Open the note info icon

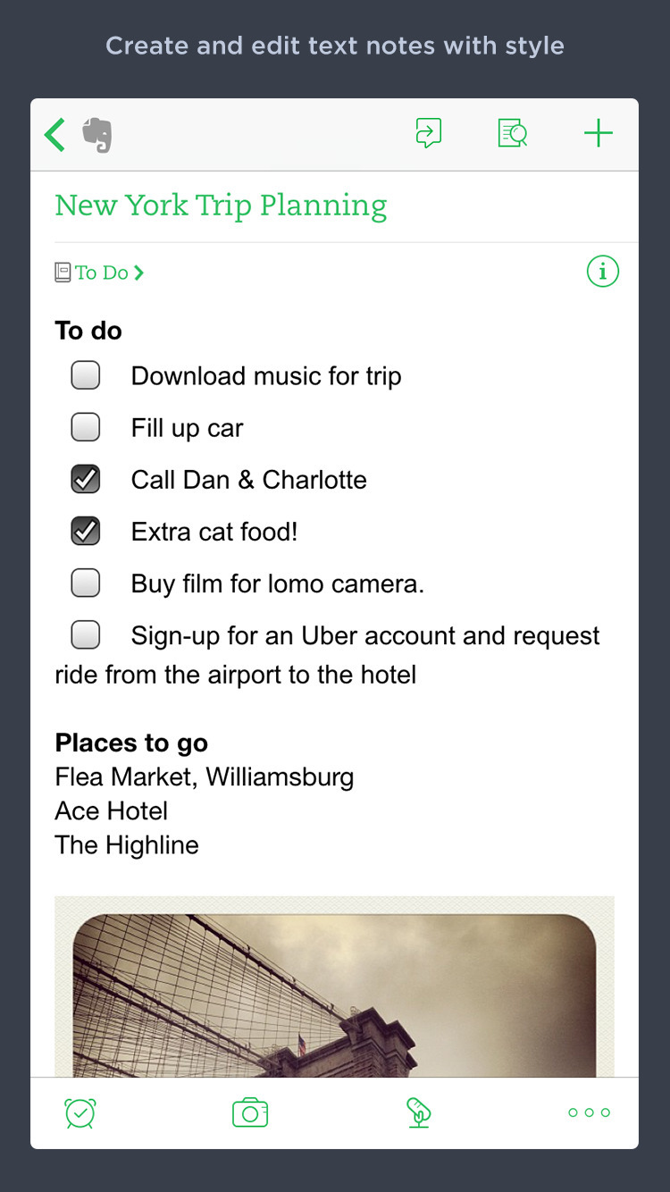[x=602, y=271]
